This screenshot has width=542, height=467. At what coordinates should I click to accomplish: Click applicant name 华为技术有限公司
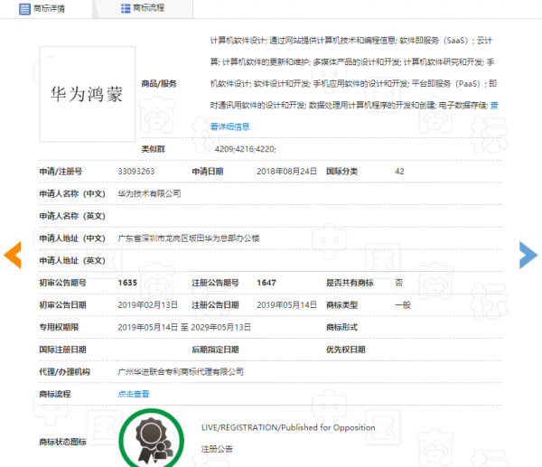pyautogui.click(x=150, y=193)
